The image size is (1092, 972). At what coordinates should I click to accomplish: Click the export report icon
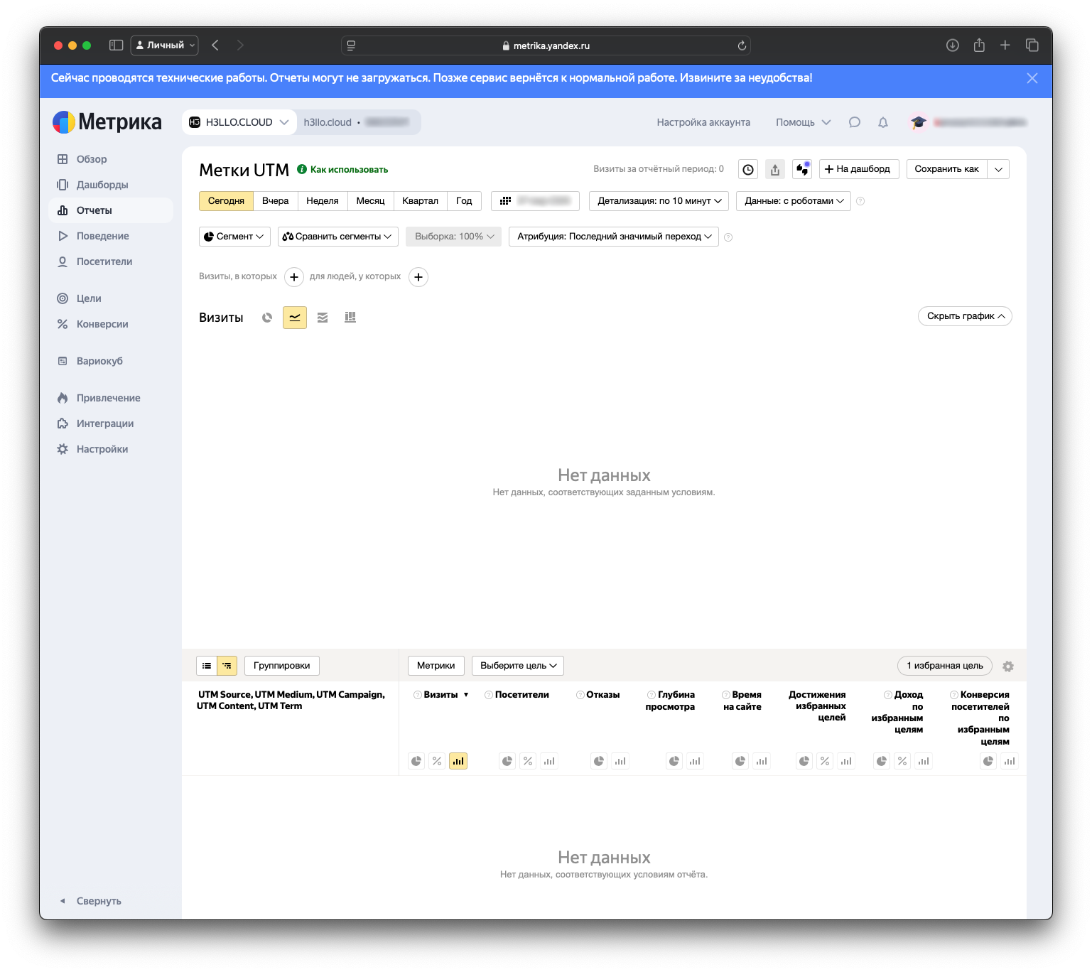coord(775,169)
